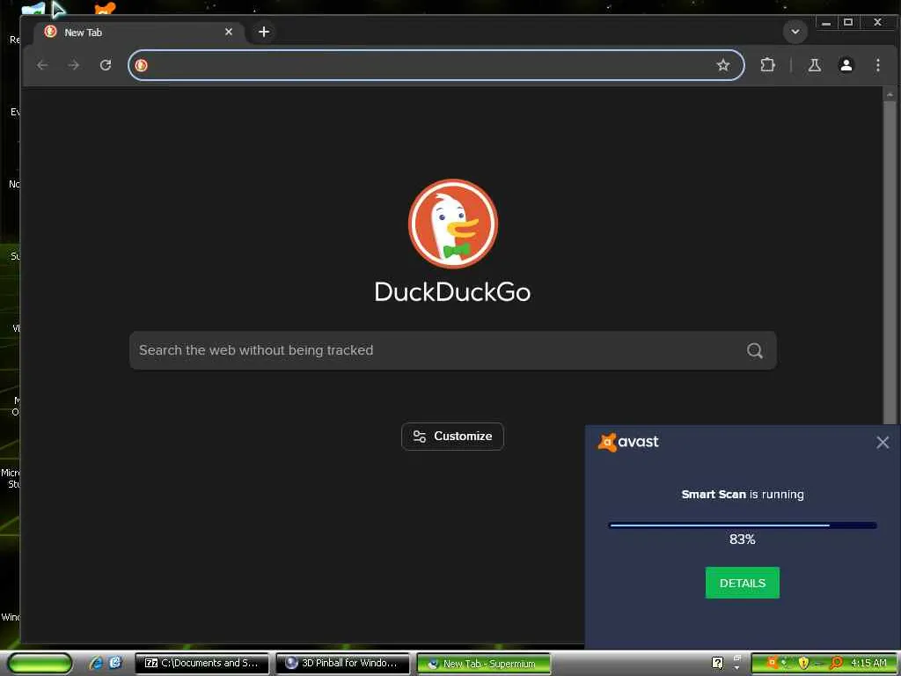The width and height of the screenshot is (901, 676).
Task: Click the green tray icon beside Avast
Action: click(x=786, y=663)
